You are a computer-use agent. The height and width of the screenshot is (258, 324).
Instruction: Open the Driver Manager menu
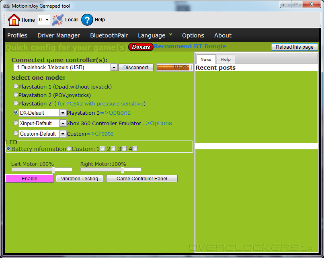(x=59, y=35)
